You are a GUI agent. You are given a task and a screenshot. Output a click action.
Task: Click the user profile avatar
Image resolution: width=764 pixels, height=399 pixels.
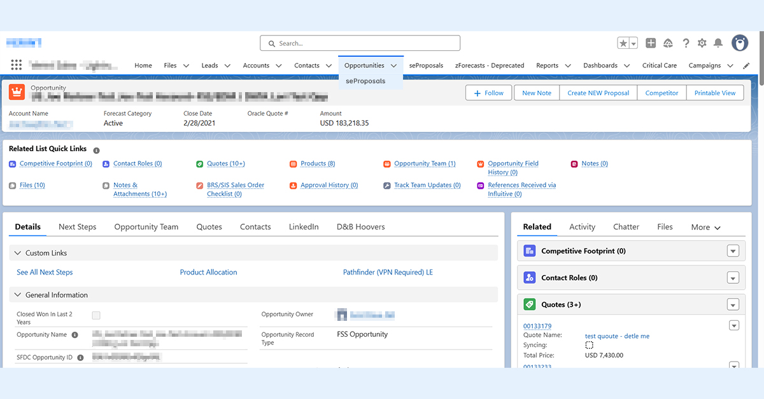[740, 43]
